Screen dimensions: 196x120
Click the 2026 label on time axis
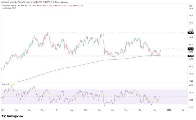(x=169, y=110)
